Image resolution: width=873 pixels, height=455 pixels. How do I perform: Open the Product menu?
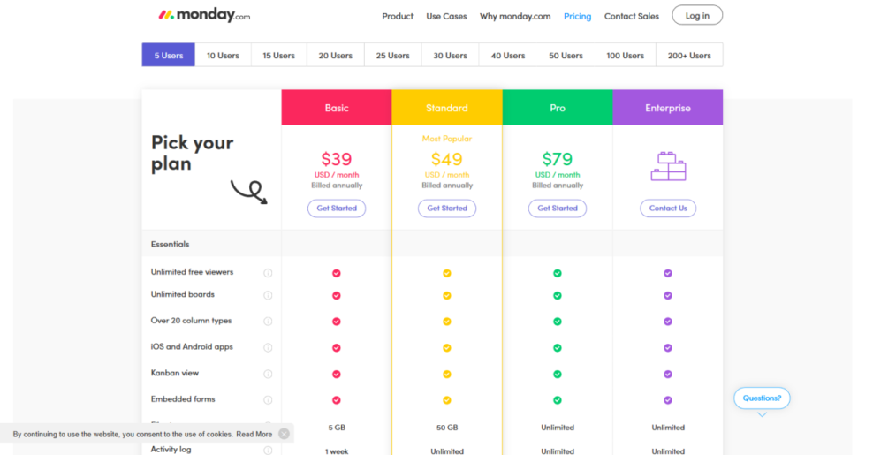pos(398,16)
